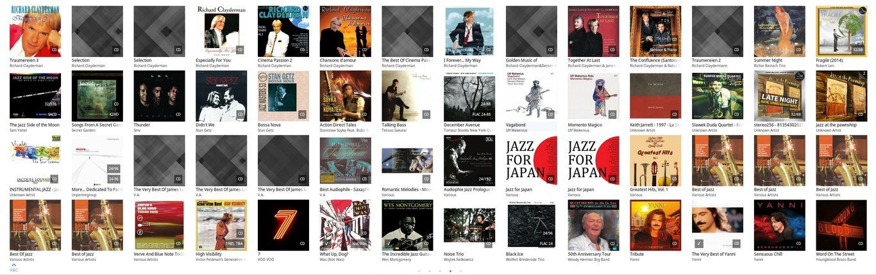This screenshot has width=876, height=275.
Task: Toggle the checkmark on Wes Montgomery album cover
Action: coord(389,243)
